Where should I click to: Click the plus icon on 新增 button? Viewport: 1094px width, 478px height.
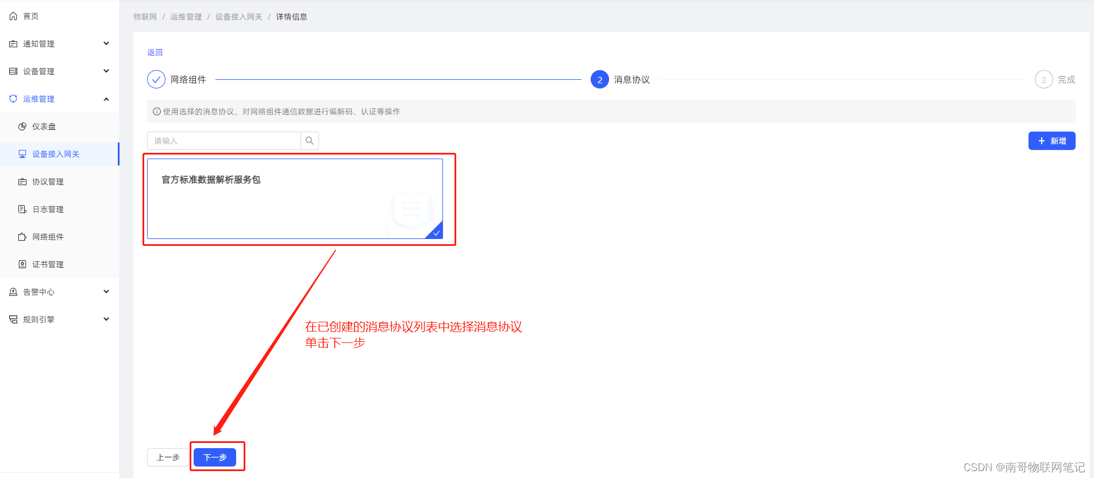(x=1042, y=141)
